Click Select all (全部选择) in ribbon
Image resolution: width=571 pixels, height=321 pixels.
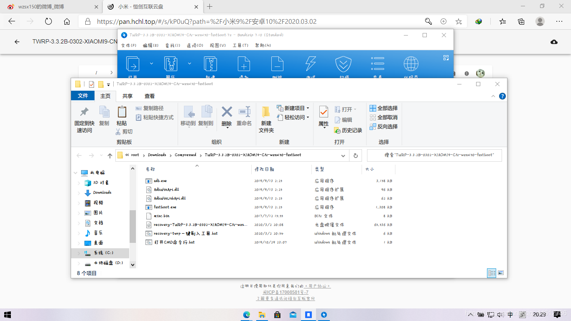[x=384, y=108]
